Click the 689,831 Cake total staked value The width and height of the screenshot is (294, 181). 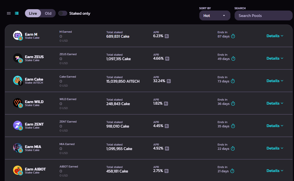tap(118, 36)
